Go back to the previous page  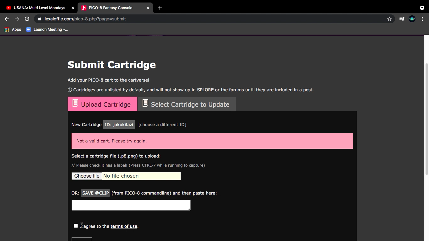click(x=7, y=19)
